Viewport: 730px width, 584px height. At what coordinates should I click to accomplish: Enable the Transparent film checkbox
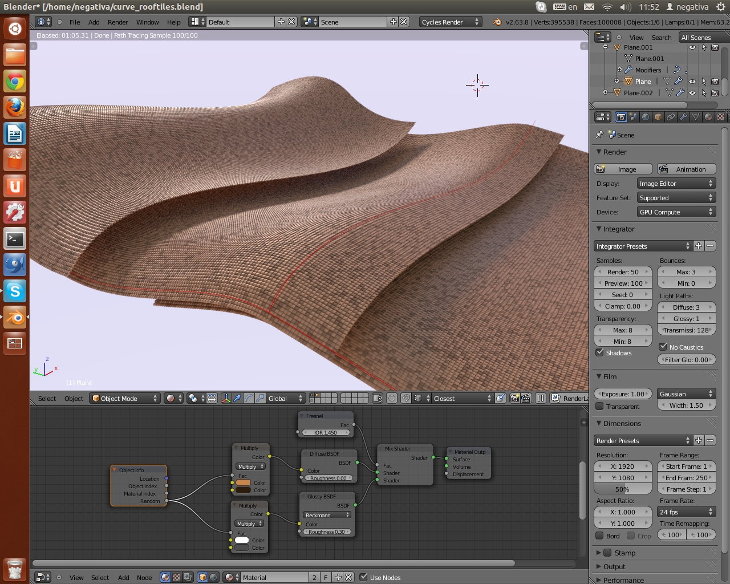point(600,407)
